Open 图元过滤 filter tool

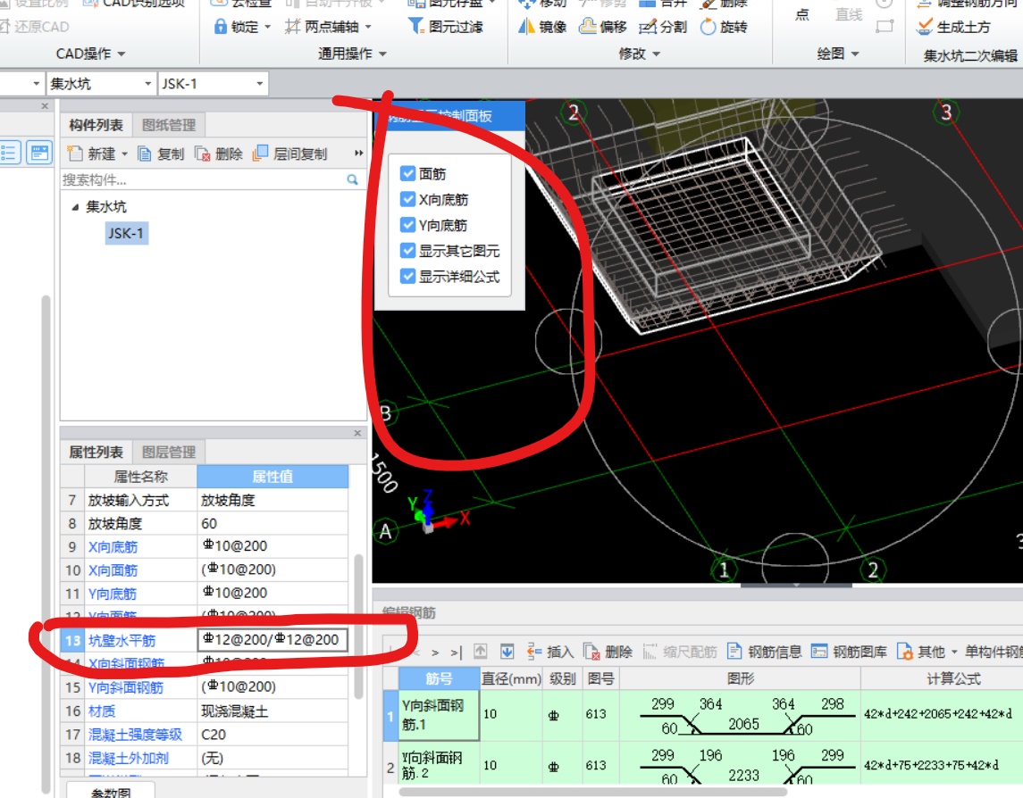(x=445, y=27)
